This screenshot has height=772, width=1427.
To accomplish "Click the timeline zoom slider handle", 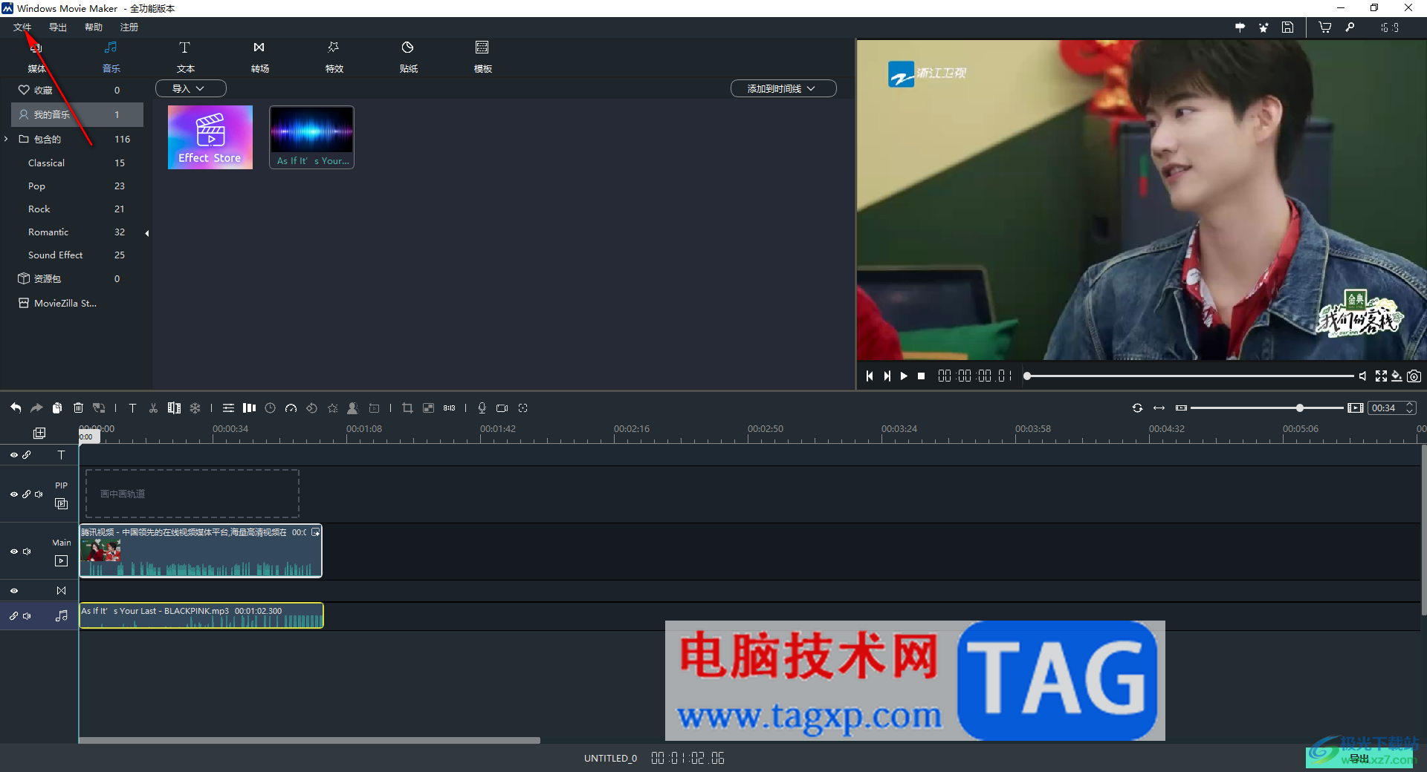I will pyautogui.click(x=1299, y=408).
